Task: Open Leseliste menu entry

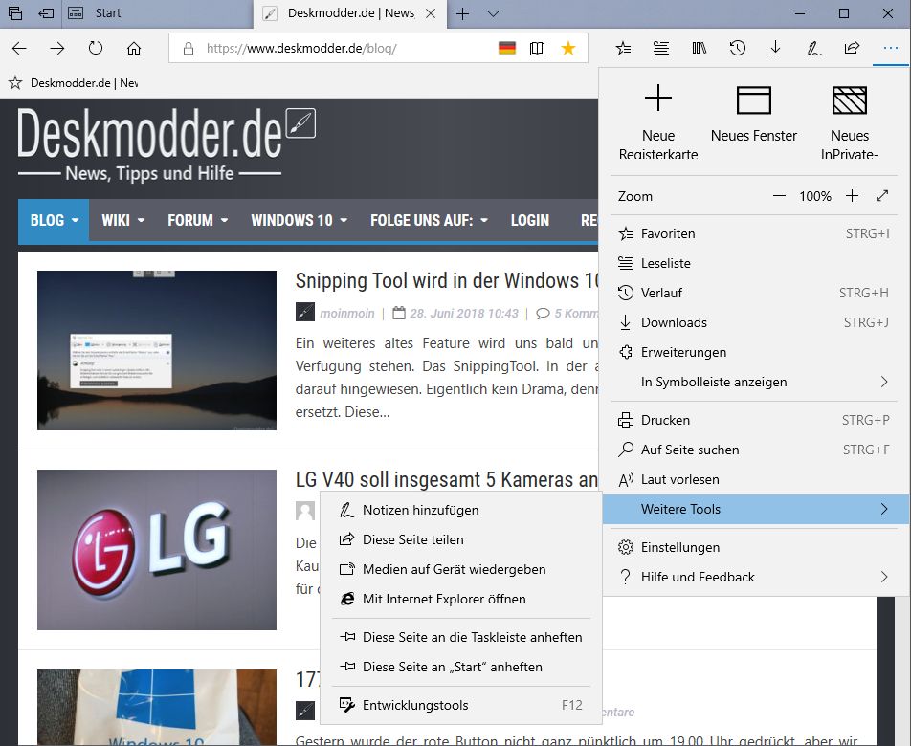Action: click(753, 263)
